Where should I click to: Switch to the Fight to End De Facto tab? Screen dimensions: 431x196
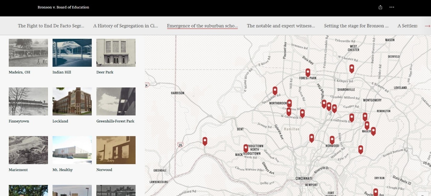click(51, 26)
